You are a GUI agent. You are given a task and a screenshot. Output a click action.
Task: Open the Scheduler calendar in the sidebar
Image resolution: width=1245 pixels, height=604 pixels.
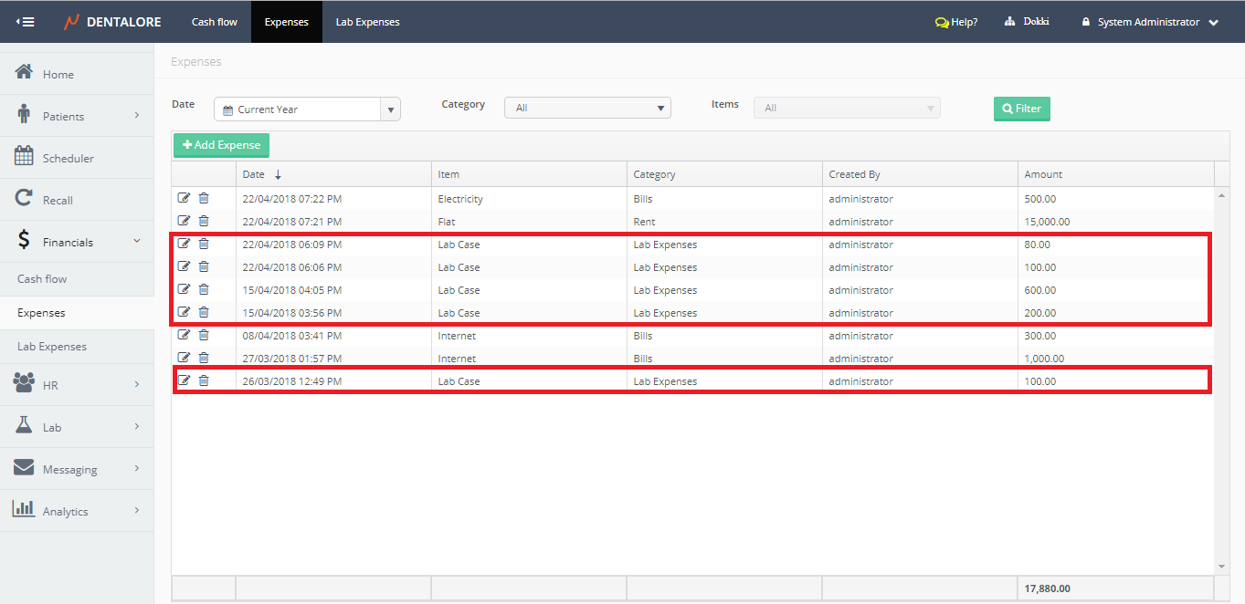(x=68, y=158)
